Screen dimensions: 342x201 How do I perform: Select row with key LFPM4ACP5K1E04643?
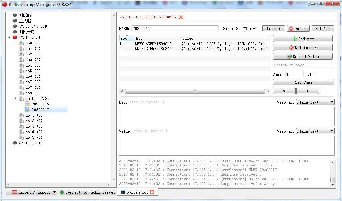coord(195,44)
